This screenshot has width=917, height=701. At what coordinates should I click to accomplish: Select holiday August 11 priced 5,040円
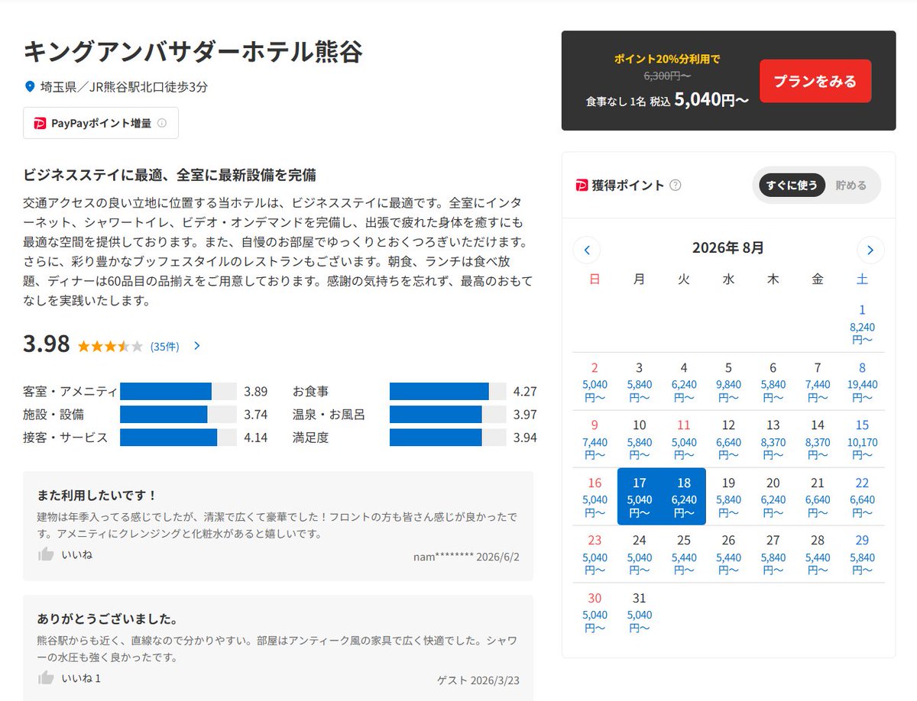(x=684, y=439)
